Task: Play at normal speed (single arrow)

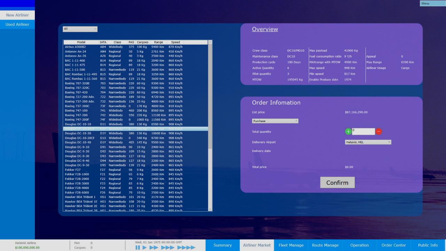Action: click(x=145, y=248)
